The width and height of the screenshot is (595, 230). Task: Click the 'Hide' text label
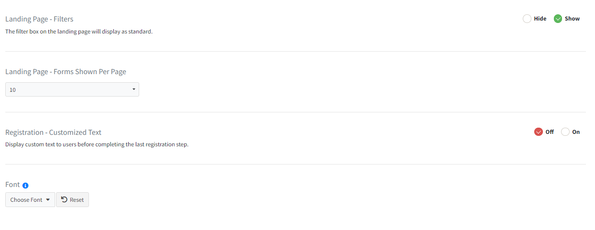pyautogui.click(x=540, y=19)
